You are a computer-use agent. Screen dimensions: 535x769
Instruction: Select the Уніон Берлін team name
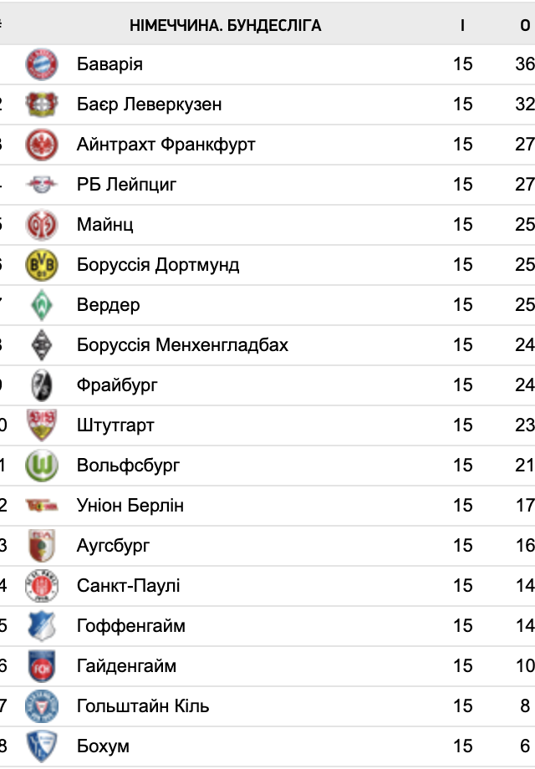pos(130,506)
